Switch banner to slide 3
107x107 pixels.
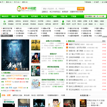22,69
